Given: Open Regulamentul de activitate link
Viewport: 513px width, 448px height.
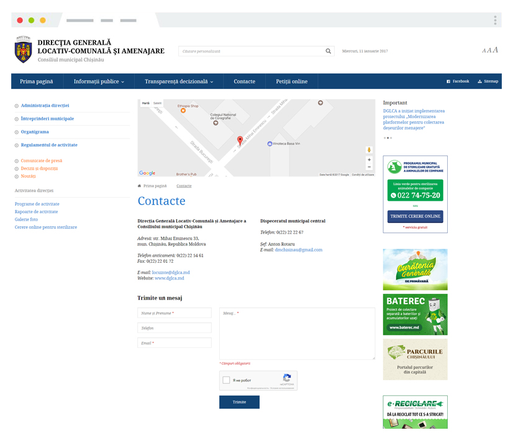Looking at the screenshot, I should point(49,145).
